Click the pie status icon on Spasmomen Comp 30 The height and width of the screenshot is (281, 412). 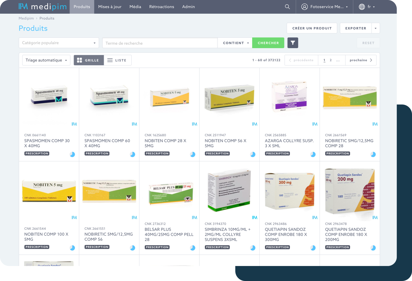tap(72, 154)
